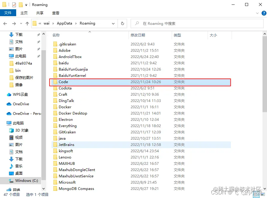This screenshot has height=198, width=267.
Task: Go up one folder level arrow
Action: tap(27, 23)
